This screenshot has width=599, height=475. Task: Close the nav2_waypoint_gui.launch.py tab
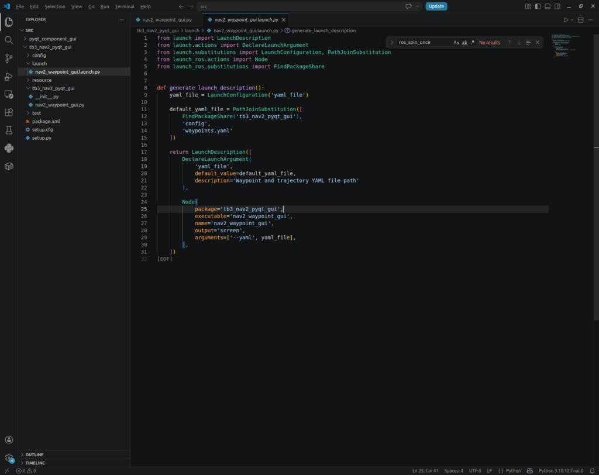coord(284,20)
